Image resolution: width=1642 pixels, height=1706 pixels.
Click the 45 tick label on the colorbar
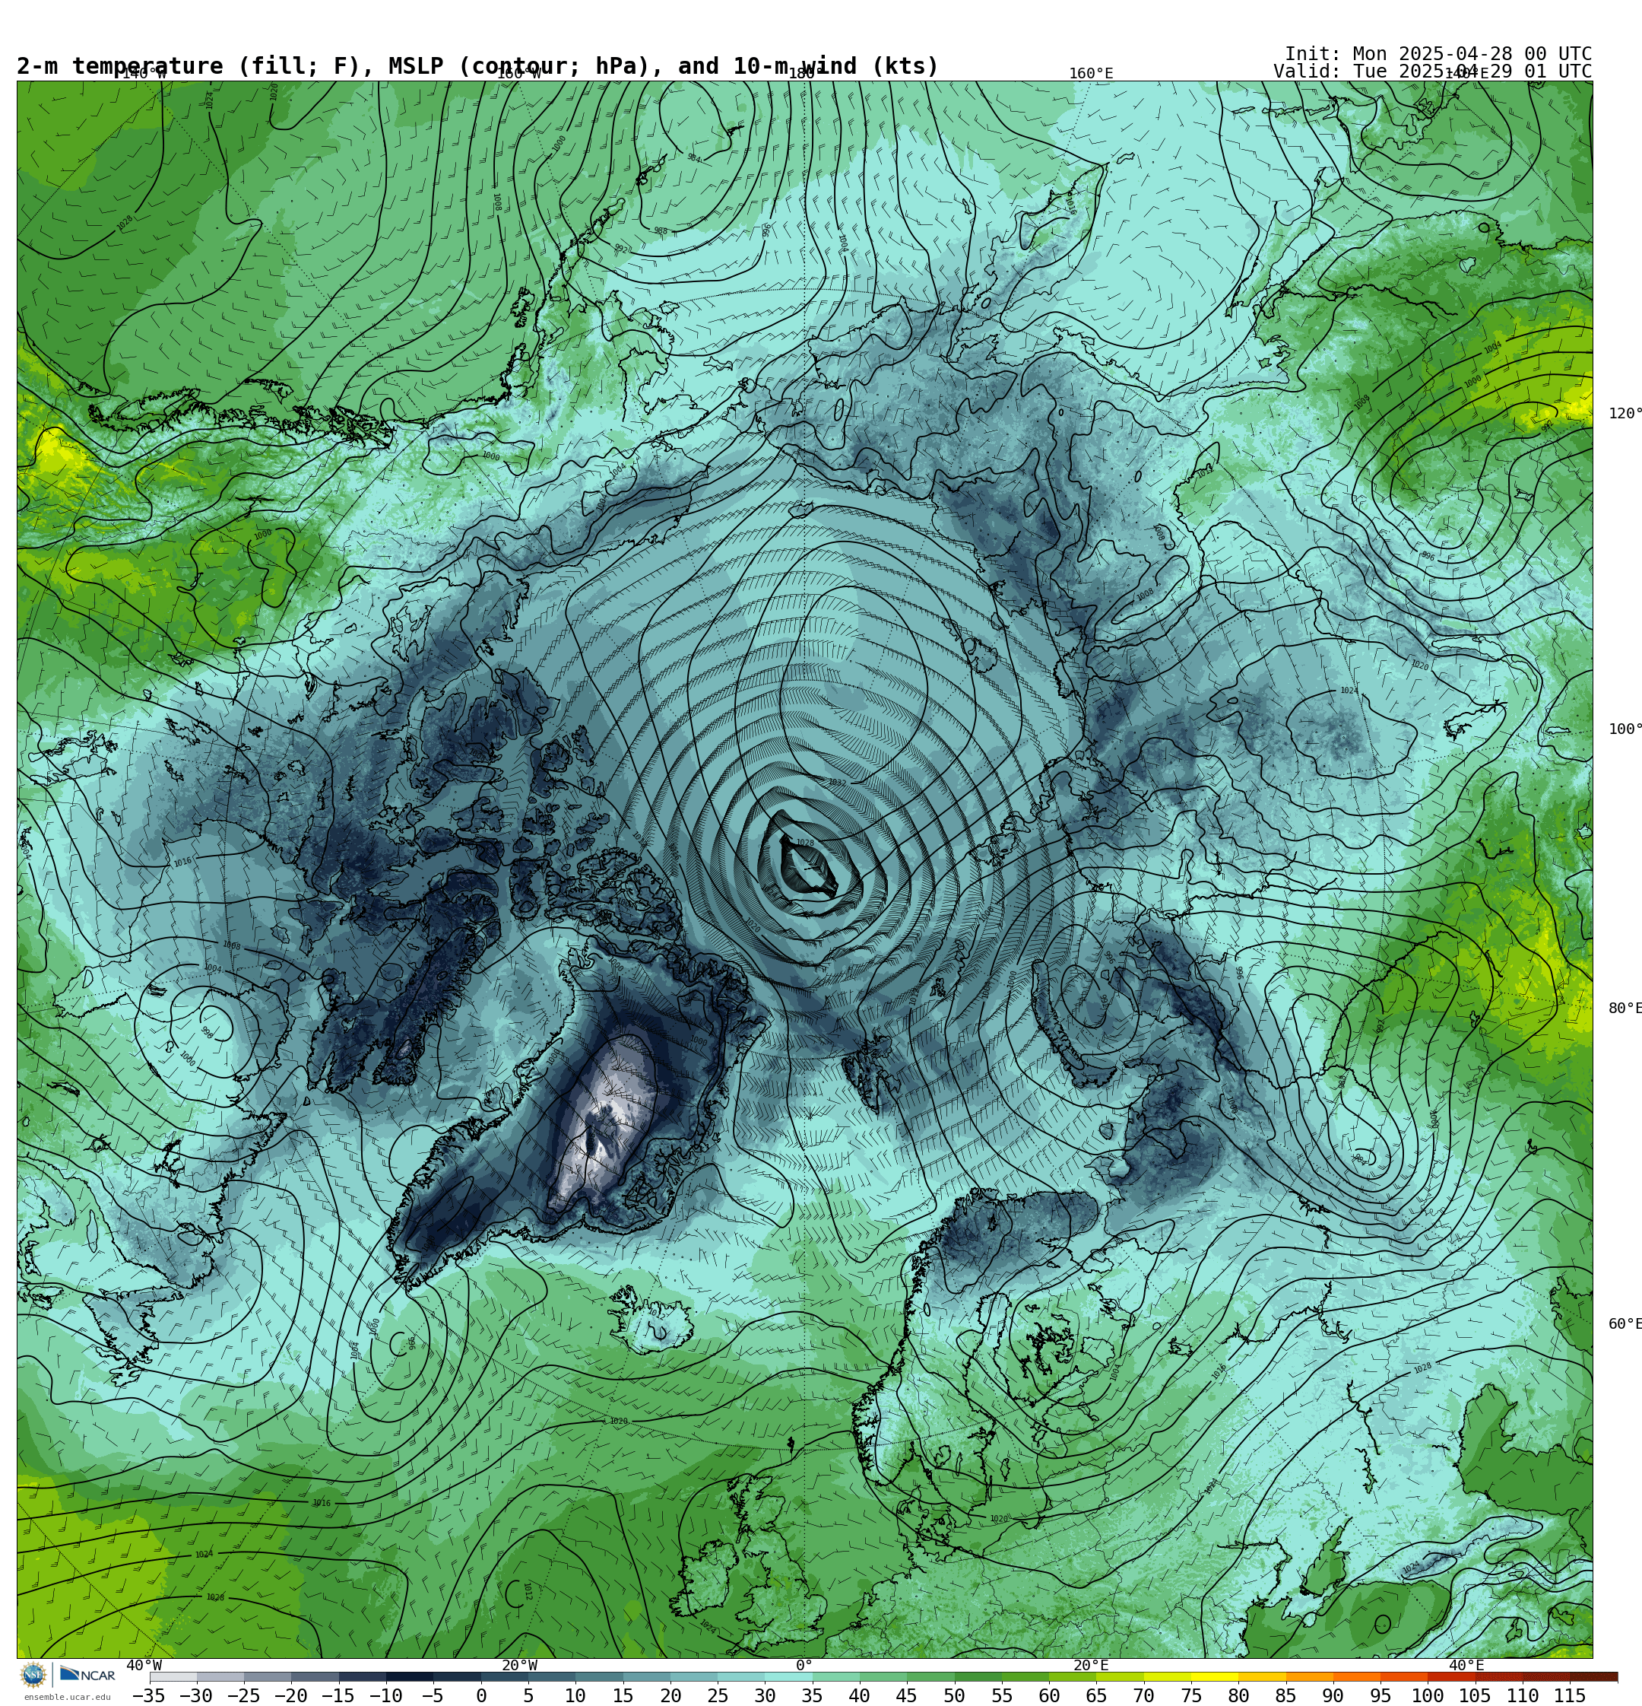(907, 1695)
